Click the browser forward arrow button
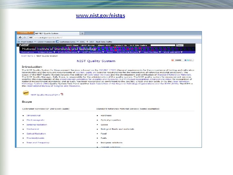 click(x=25, y=38)
